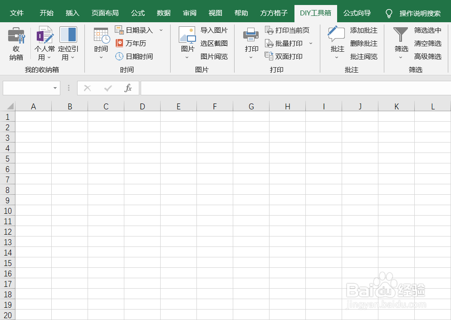
Task: Click the 选区截图 button
Action: (x=214, y=43)
